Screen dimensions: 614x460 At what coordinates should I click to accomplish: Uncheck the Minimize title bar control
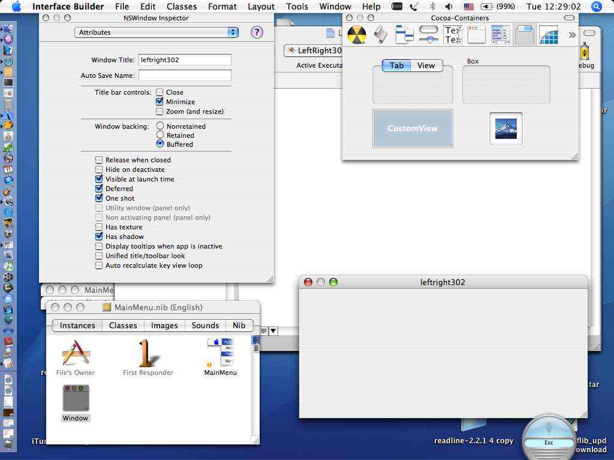tap(159, 102)
